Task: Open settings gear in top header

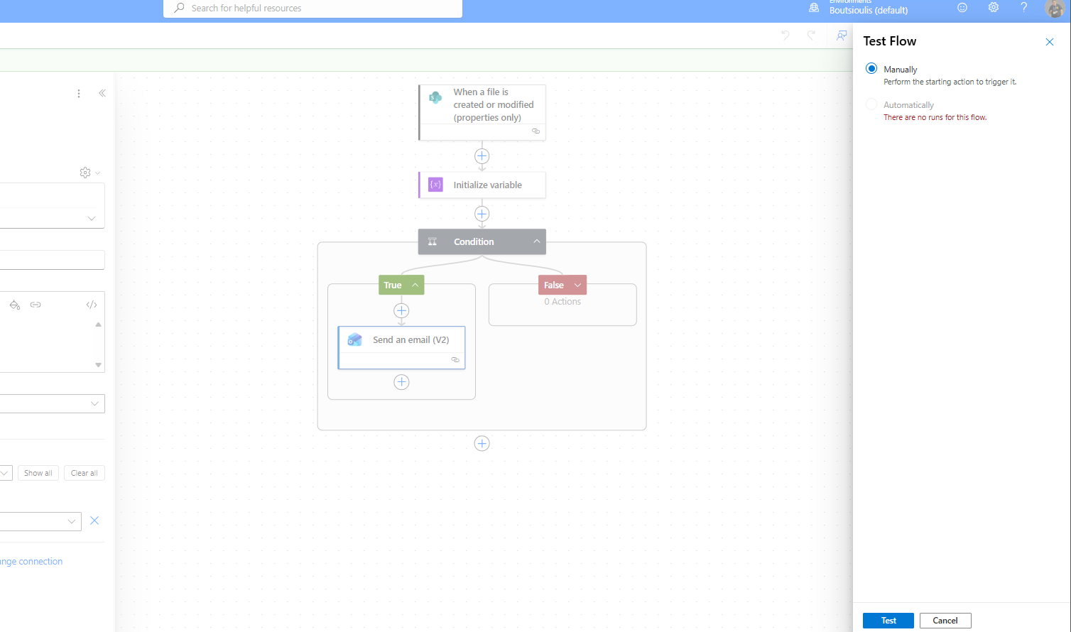Action: click(993, 8)
